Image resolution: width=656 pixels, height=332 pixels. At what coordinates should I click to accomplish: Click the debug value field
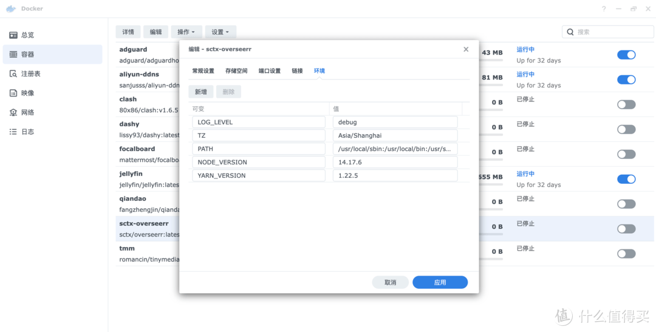click(395, 122)
